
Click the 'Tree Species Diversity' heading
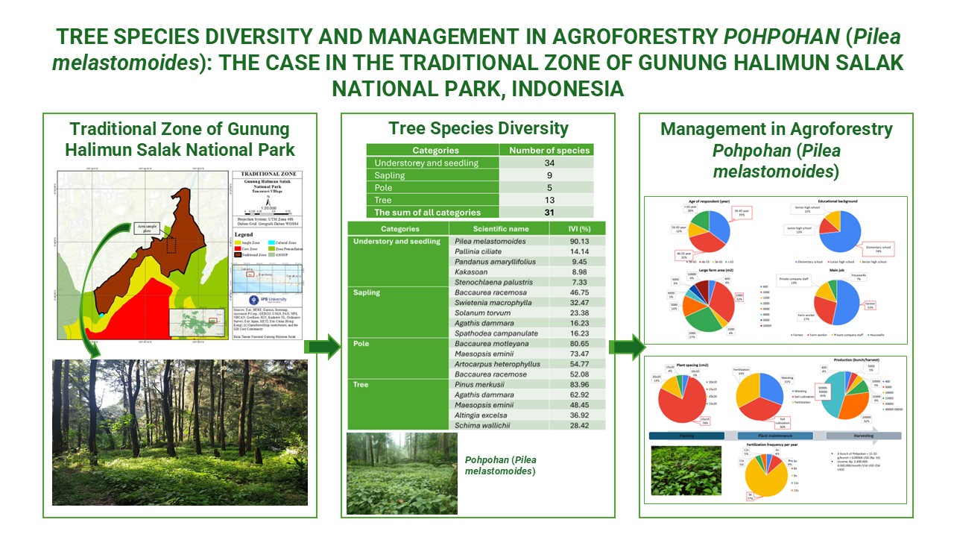478,128
